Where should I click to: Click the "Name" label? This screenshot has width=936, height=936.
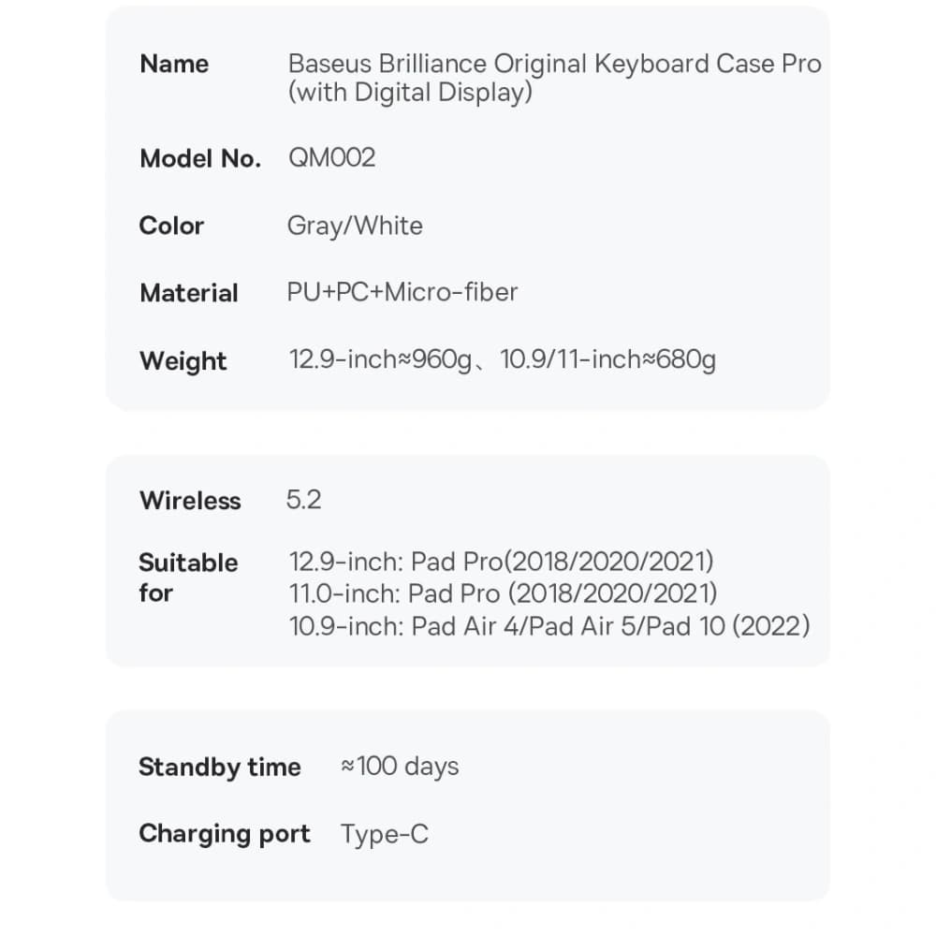point(174,65)
